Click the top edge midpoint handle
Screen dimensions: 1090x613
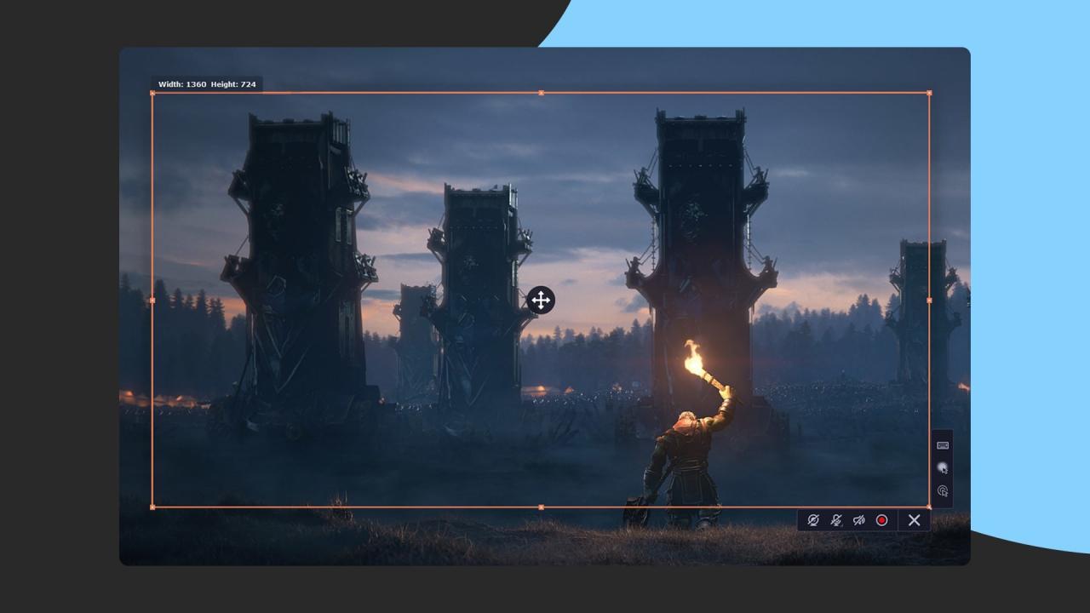tap(542, 94)
